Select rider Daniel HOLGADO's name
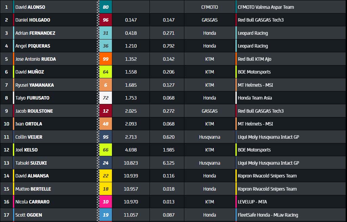The height and width of the screenshot is (222, 347). click(33, 20)
